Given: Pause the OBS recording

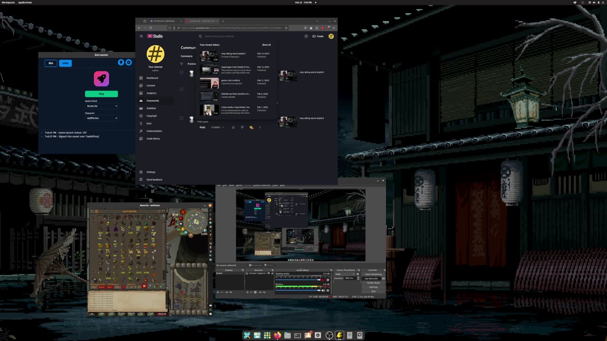Looking at the screenshot, I should (383, 278).
